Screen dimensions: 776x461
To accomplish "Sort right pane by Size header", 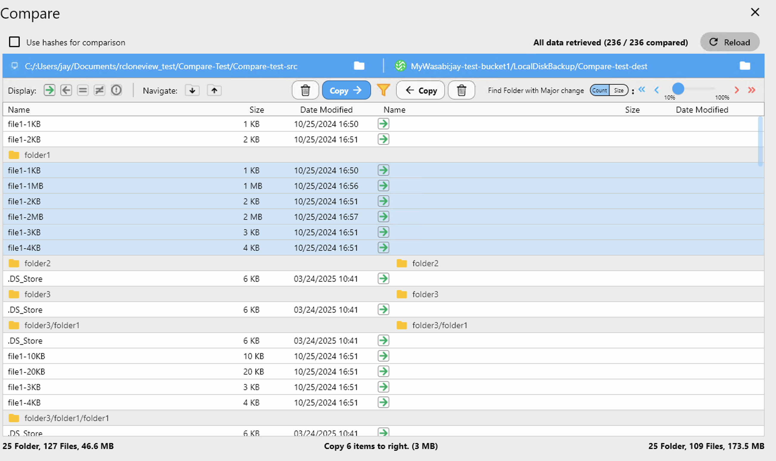I will coord(632,110).
